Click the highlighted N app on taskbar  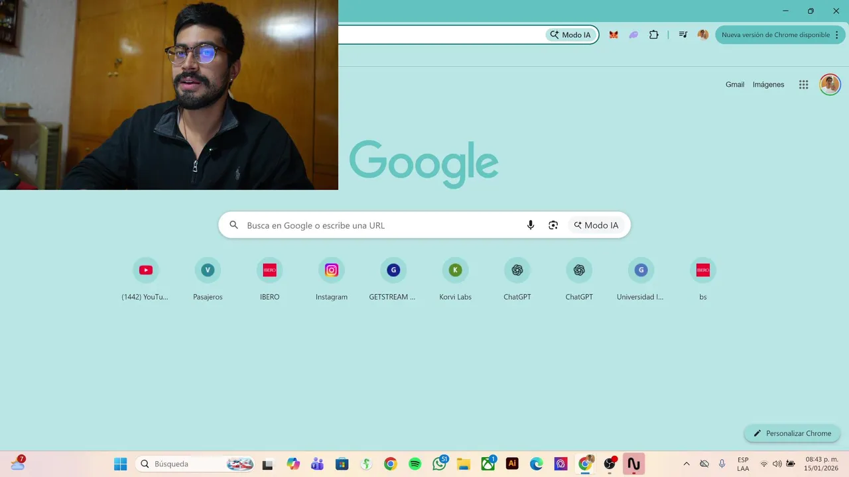634,464
